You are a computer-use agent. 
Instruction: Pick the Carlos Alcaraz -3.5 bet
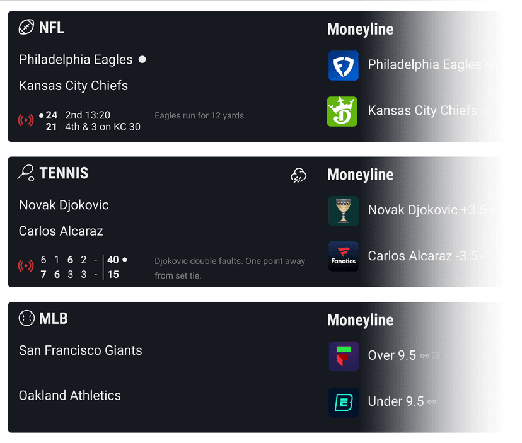422,256
